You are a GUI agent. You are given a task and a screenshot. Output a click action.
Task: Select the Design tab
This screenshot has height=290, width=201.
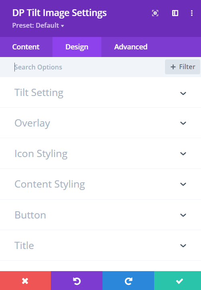[x=77, y=47]
